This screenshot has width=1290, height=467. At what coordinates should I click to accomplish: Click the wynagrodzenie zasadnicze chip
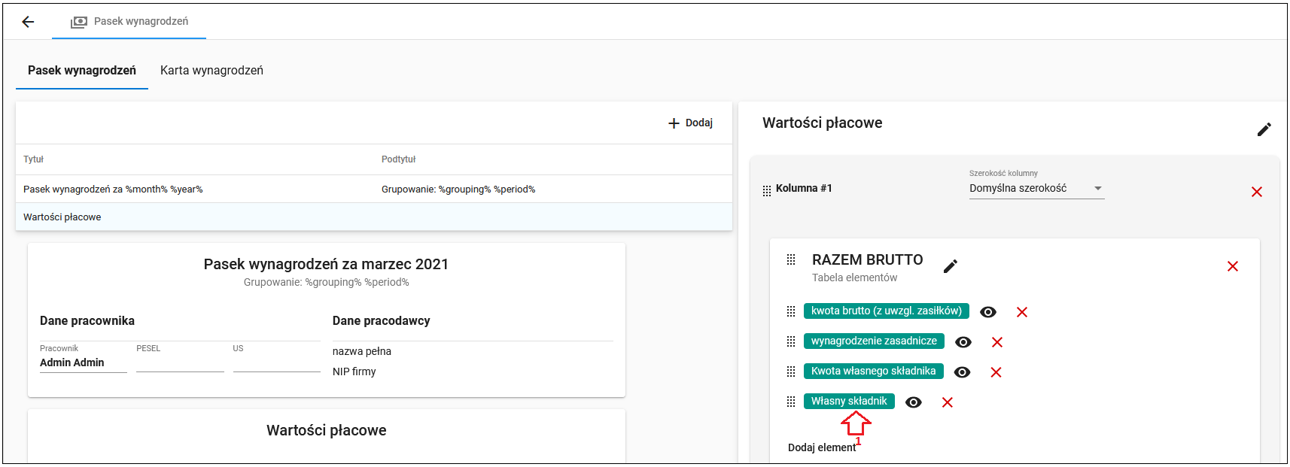874,341
